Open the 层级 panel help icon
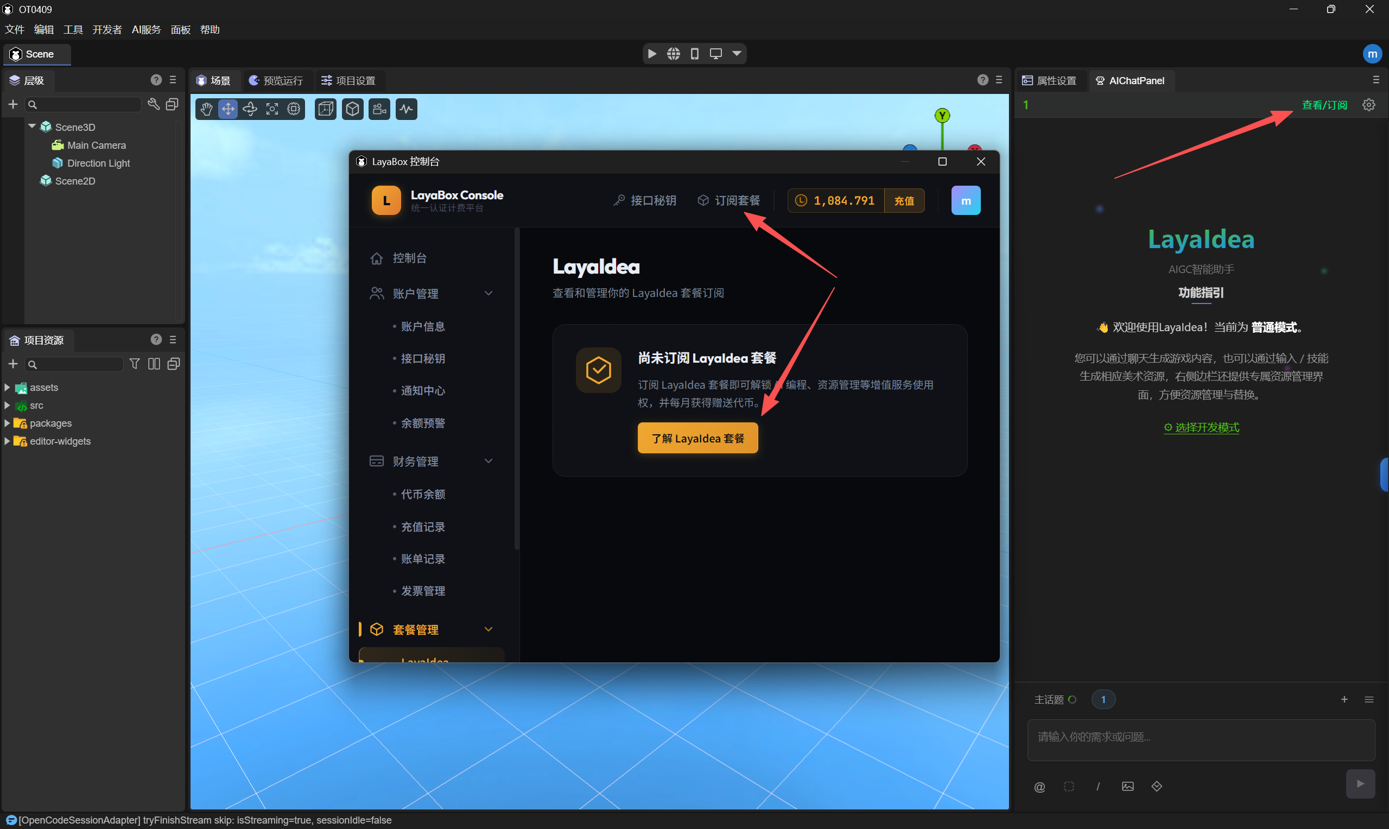 click(156, 80)
